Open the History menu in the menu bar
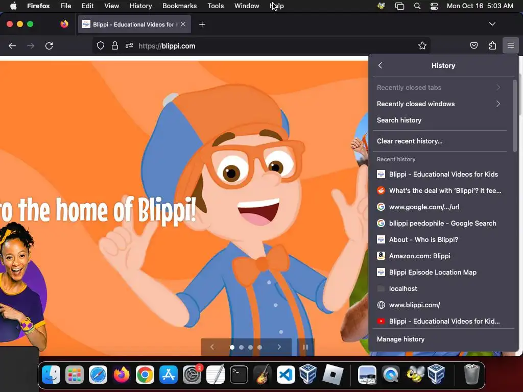Screen dimensions: 523x392 140,6
